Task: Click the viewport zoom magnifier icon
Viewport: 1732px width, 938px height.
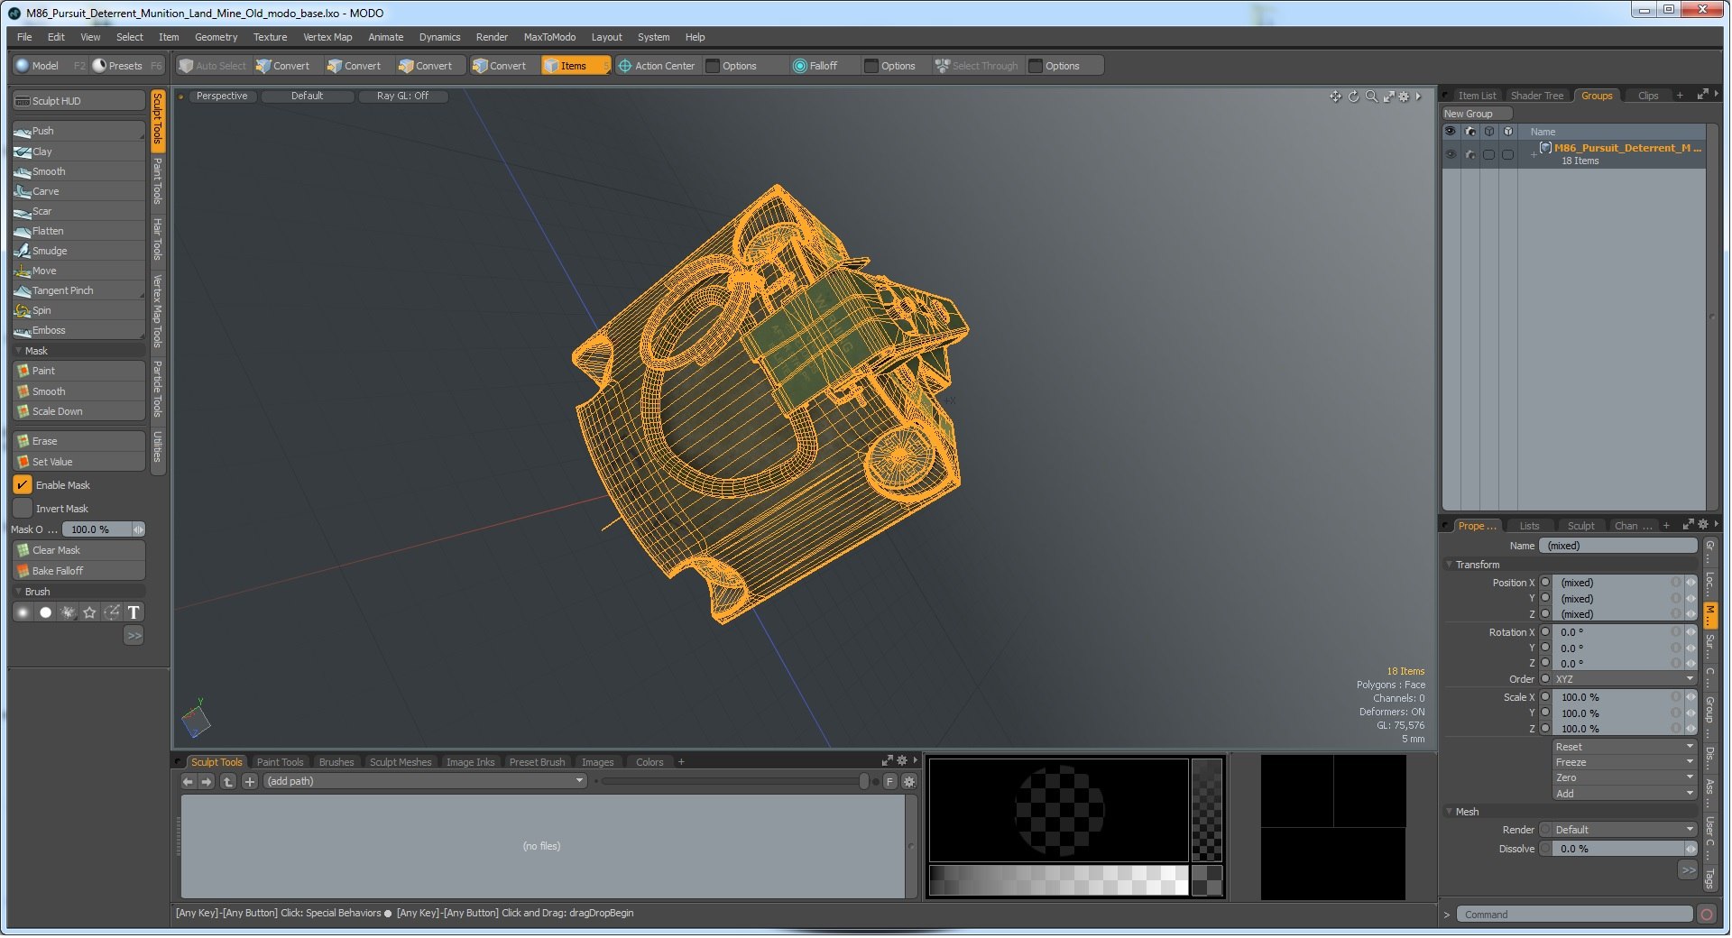Action: 1371,97
